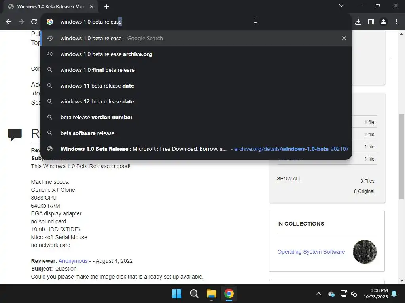Open File Explorer from the taskbar

click(212, 294)
